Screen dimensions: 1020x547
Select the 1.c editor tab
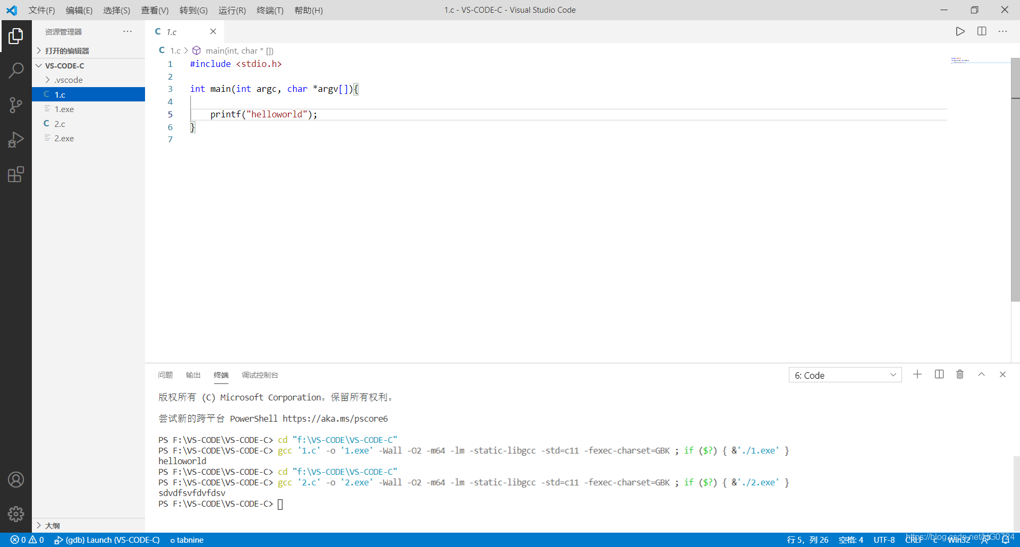tap(184, 32)
